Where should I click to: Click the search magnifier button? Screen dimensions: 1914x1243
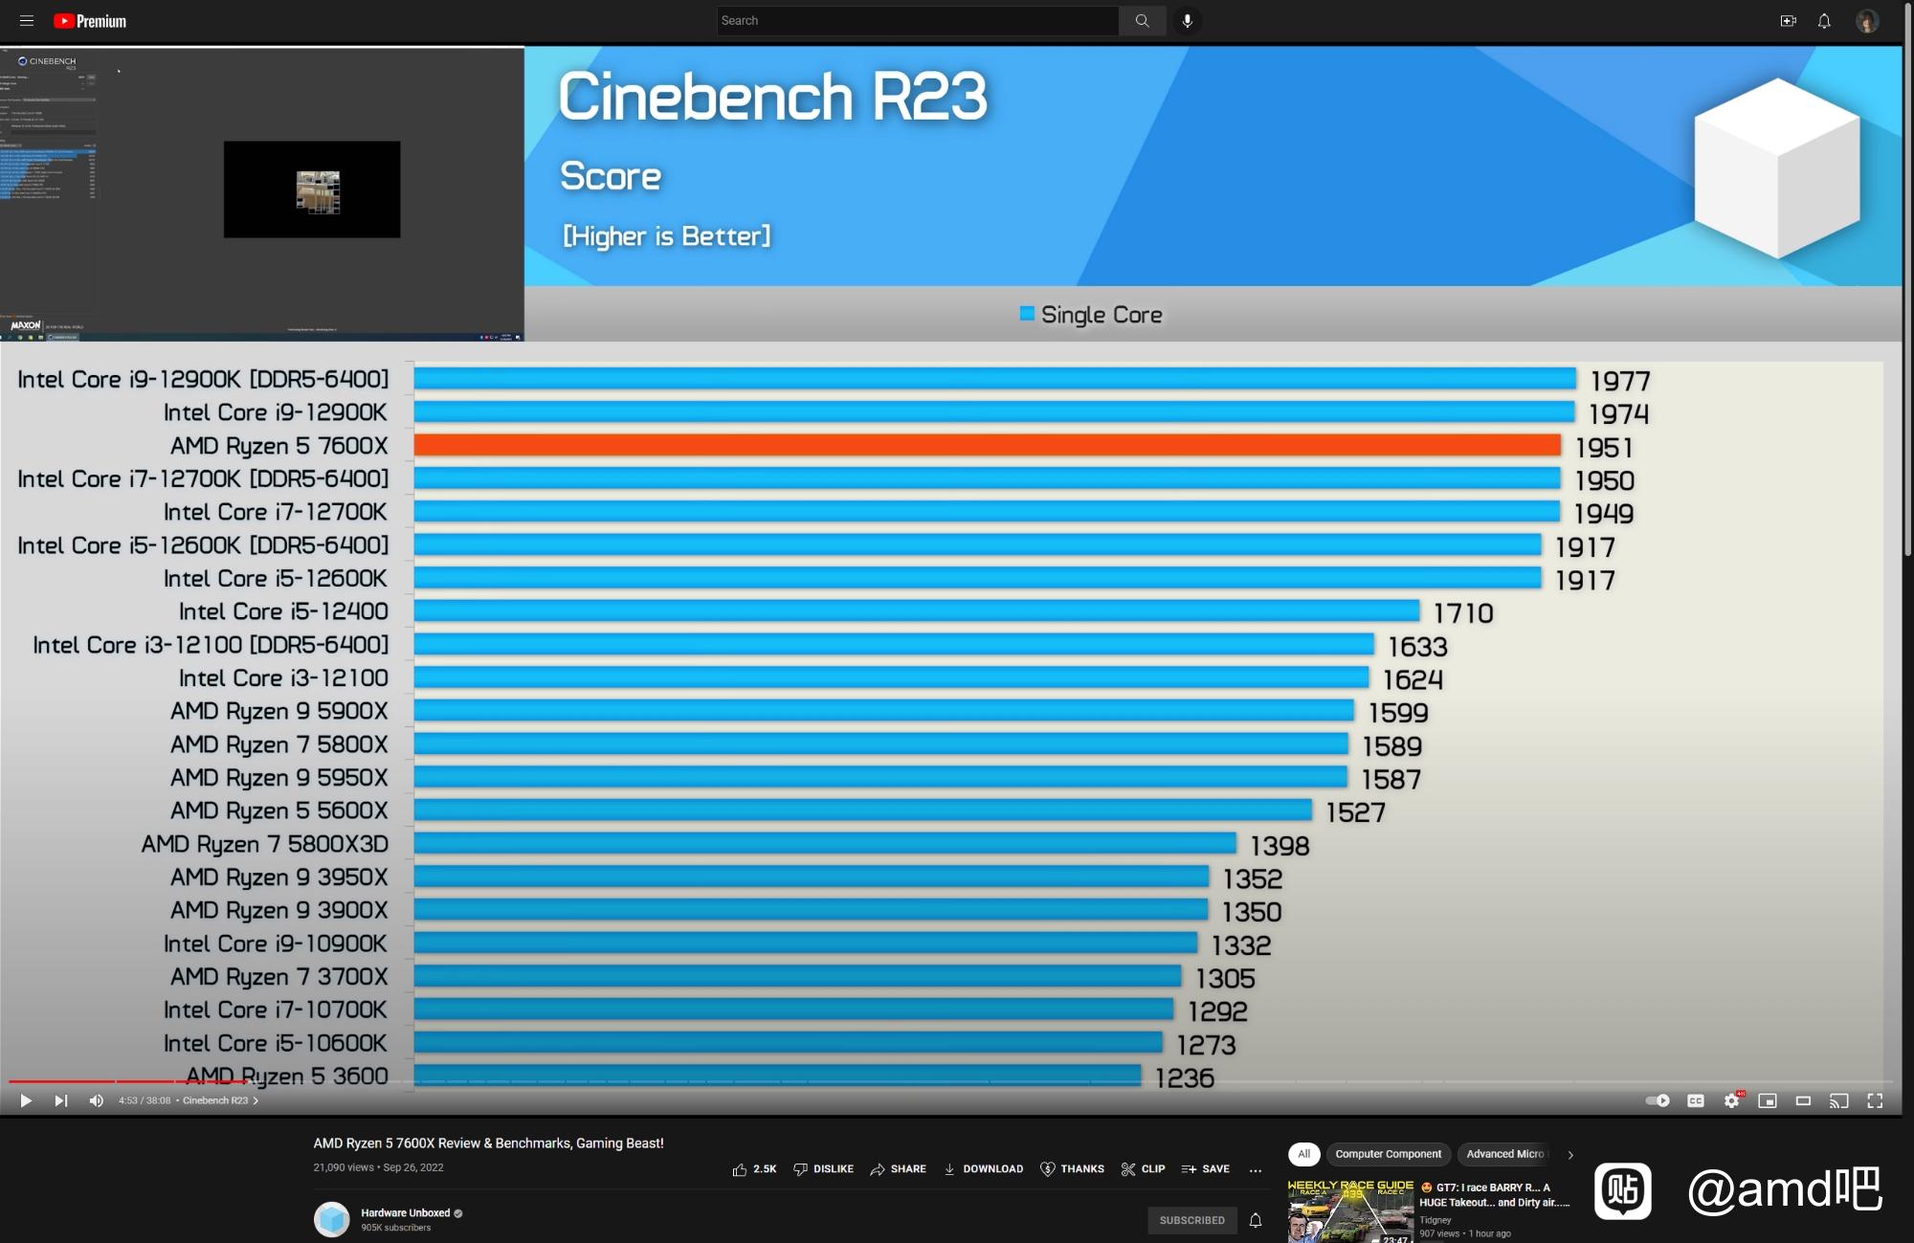click(1142, 20)
